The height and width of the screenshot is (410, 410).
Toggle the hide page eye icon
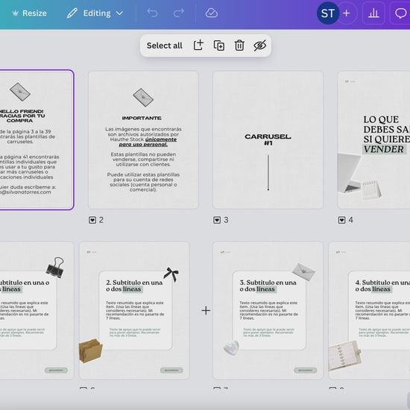260,45
